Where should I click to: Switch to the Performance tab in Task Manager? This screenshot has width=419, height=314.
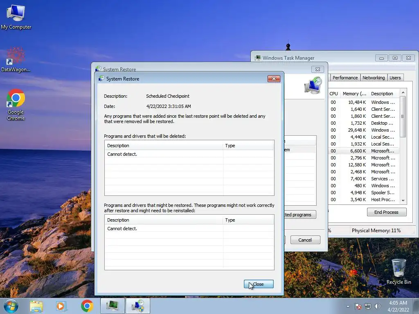(x=345, y=78)
